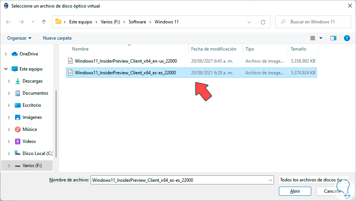
Task: Click the folder icon in address bar
Action: 58,21
